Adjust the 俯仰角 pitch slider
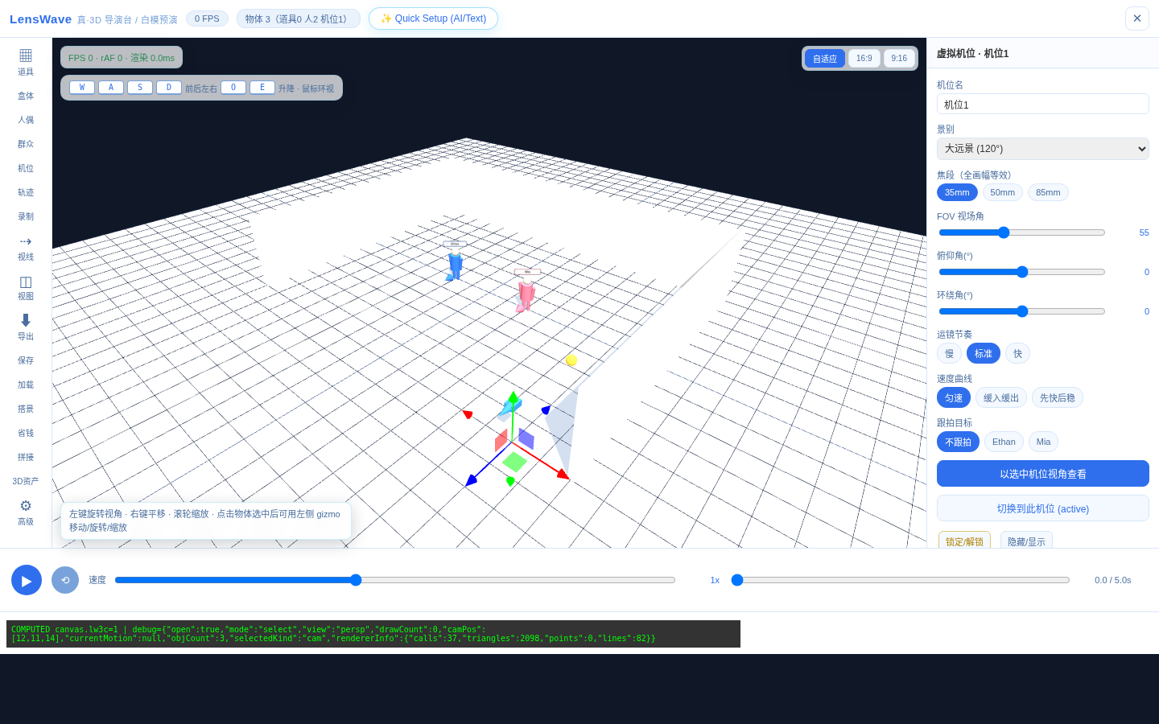1159x724 pixels. [1022, 272]
